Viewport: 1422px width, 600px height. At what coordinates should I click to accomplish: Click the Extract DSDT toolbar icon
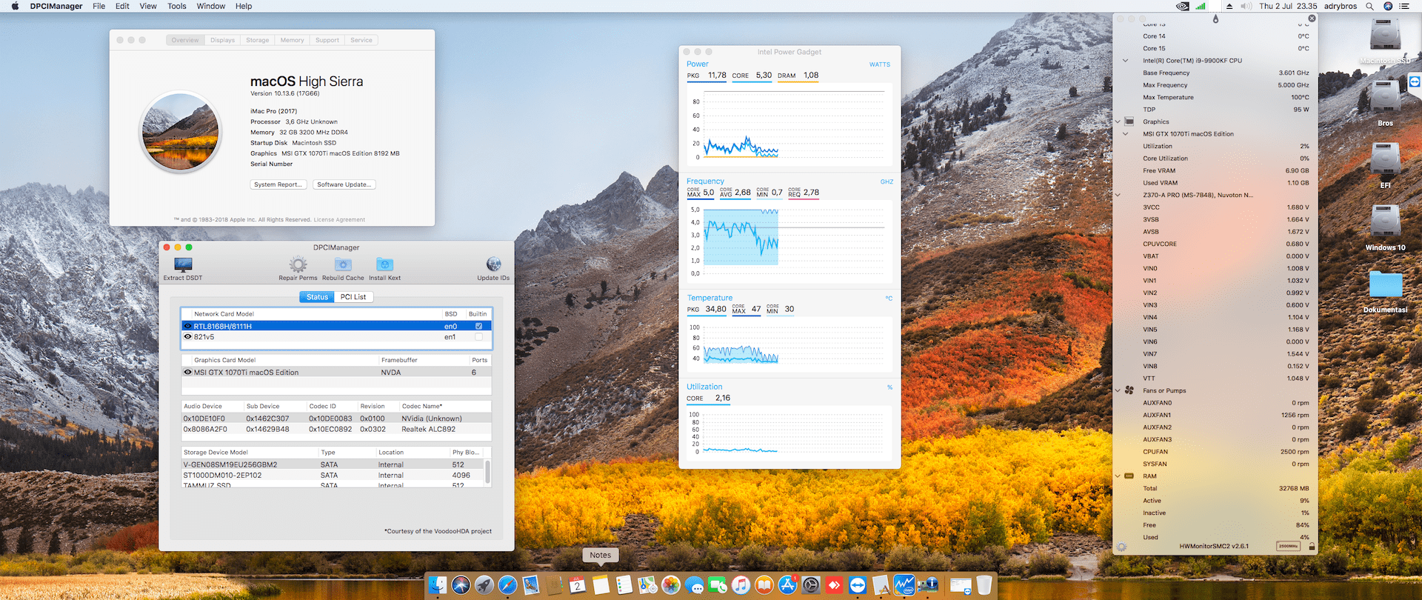tap(183, 264)
